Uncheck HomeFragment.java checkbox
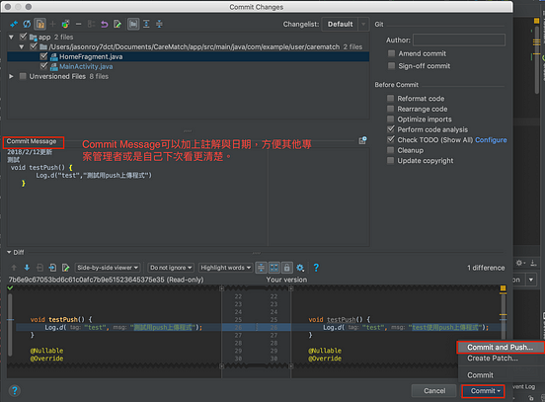The width and height of the screenshot is (545, 402). click(x=43, y=56)
